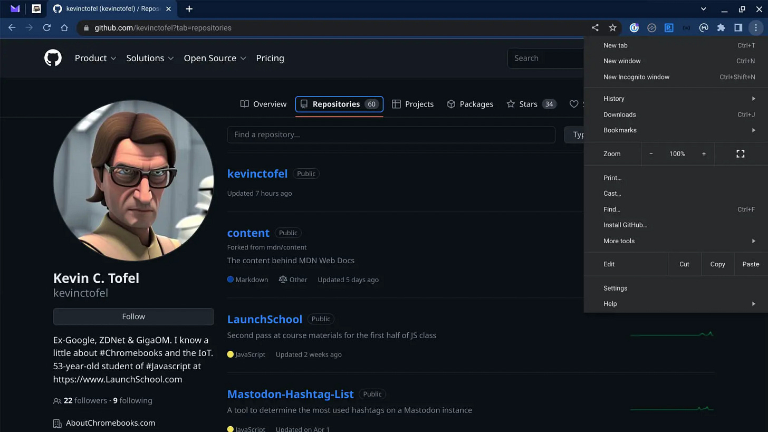Open Downloads from the menu

pyautogui.click(x=676, y=114)
